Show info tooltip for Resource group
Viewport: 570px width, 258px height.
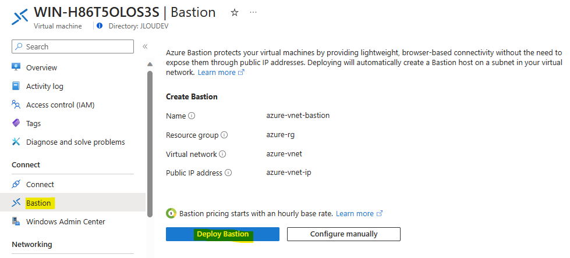(x=224, y=135)
